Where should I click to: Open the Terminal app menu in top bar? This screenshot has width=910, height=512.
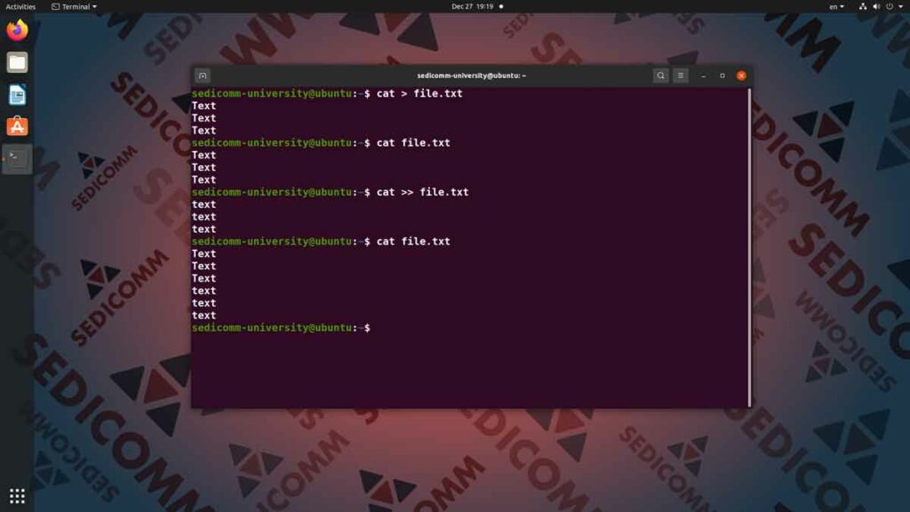(x=74, y=6)
